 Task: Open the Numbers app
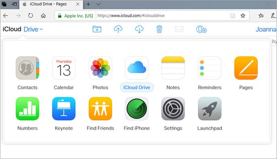click(x=27, y=109)
